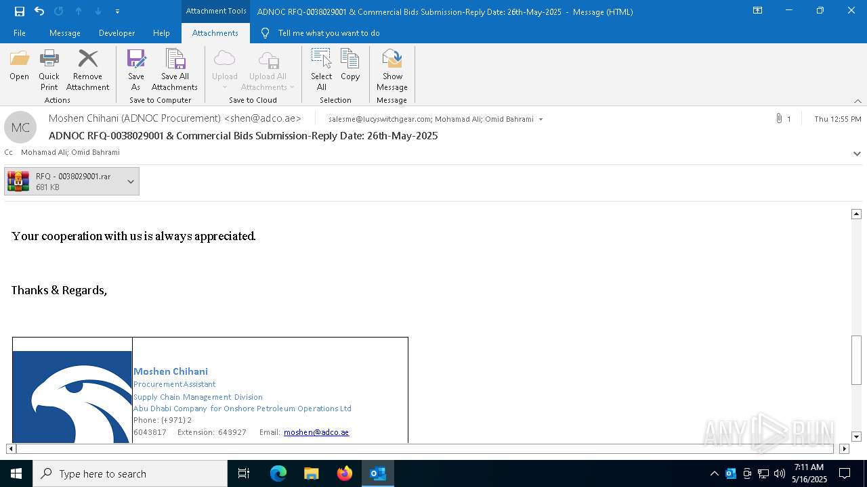Click the moshen@adco.ae email link

(x=316, y=432)
